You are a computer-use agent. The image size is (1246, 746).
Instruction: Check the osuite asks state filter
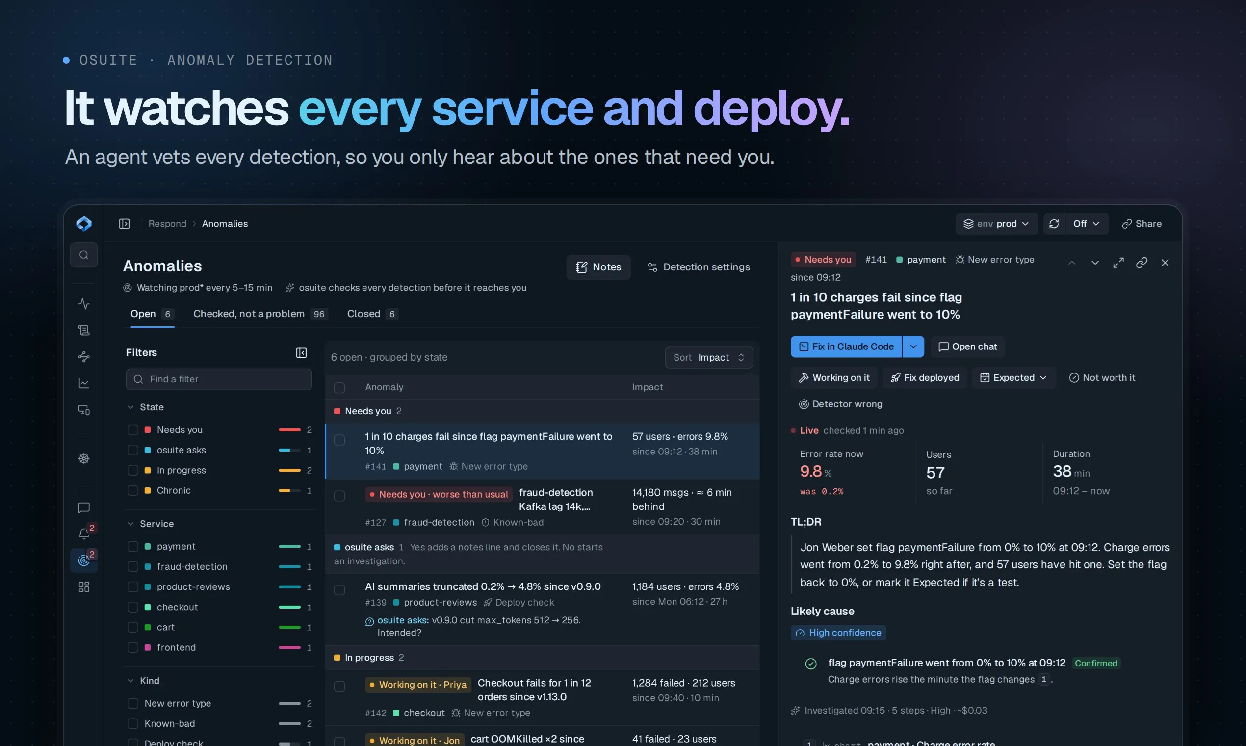[132, 450]
